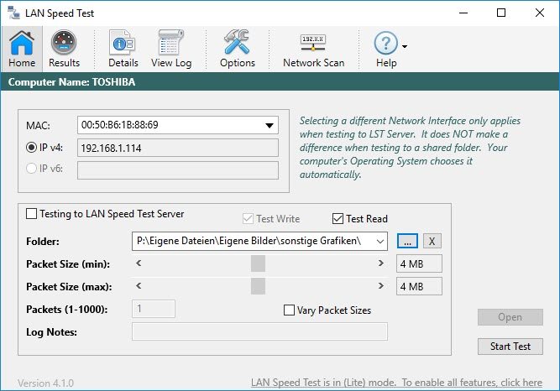Click the LAN Speed Test title icon

[14, 13]
